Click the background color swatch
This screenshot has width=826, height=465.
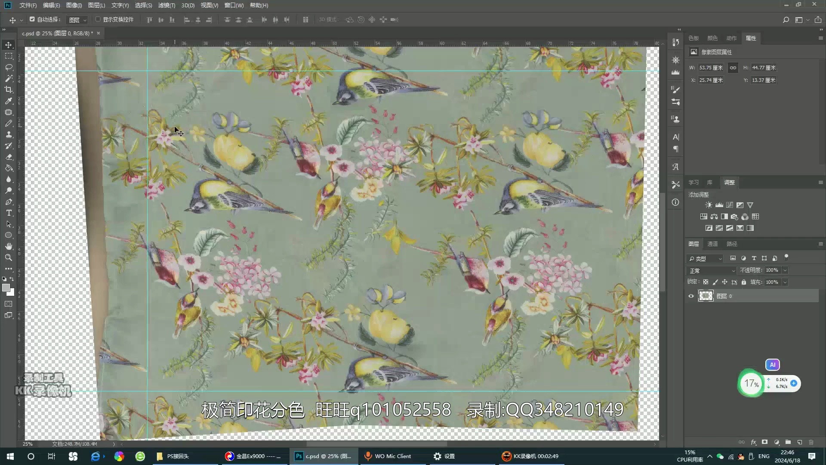coord(12,293)
